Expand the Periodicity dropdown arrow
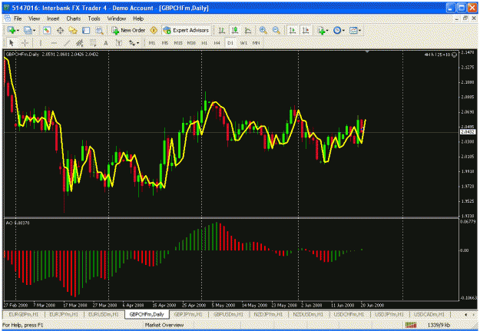The image size is (480, 331). (x=343, y=30)
